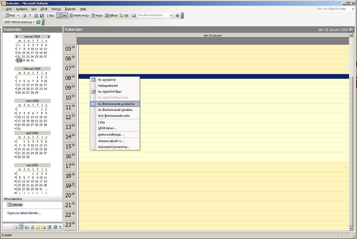Go to next month arrow

pyautogui.click(x=48, y=36)
